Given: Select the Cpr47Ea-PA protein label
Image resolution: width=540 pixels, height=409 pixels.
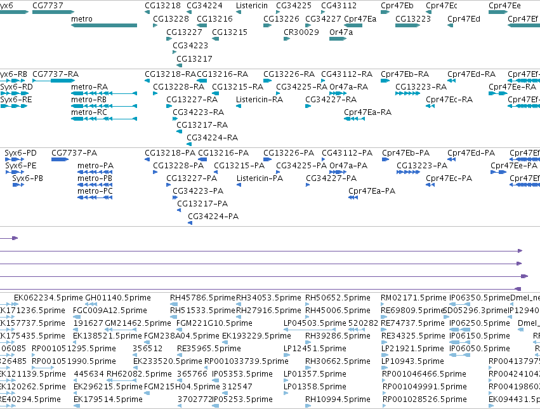Looking at the screenshot, I should tap(372, 191).
